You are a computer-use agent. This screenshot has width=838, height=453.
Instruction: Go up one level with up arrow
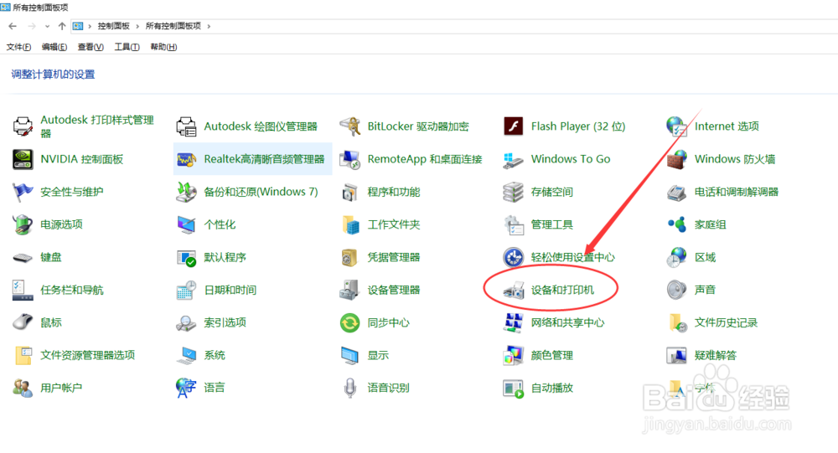(62, 26)
